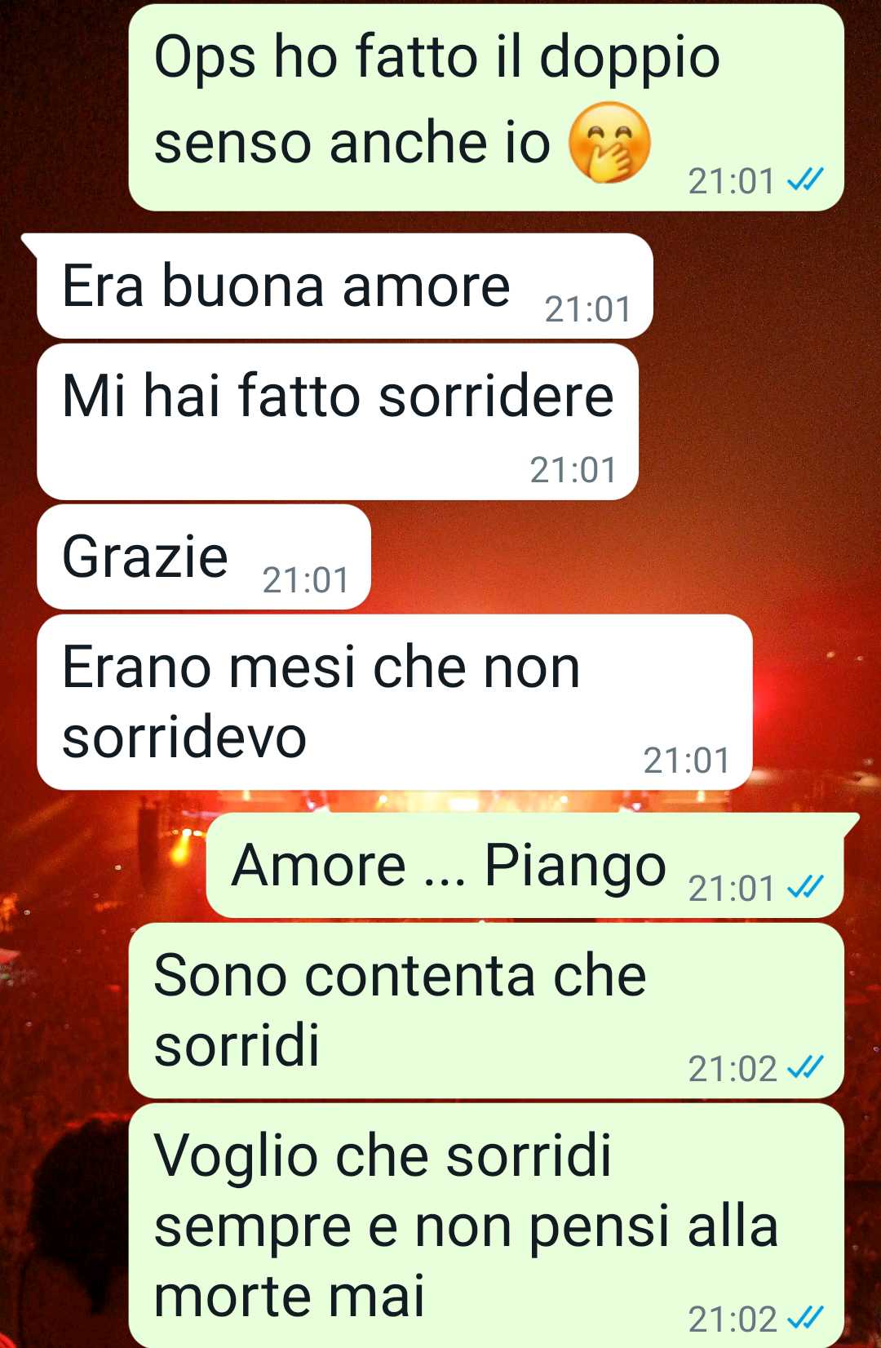The width and height of the screenshot is (881, 1348).
Task: Select the 'Era buona amore' message bubble
Action: [x=345, y=286]
